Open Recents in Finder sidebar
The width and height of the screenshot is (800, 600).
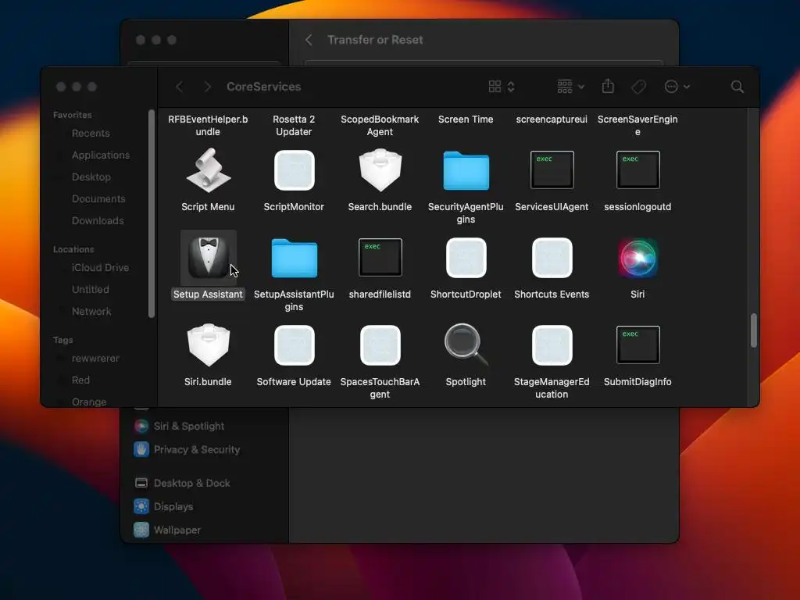91,133
